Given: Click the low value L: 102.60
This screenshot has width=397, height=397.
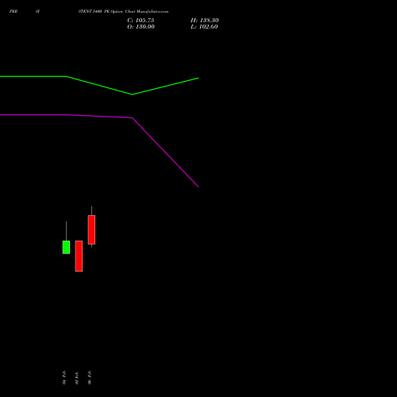Looking at the screenshot, I should coord(204,27).
